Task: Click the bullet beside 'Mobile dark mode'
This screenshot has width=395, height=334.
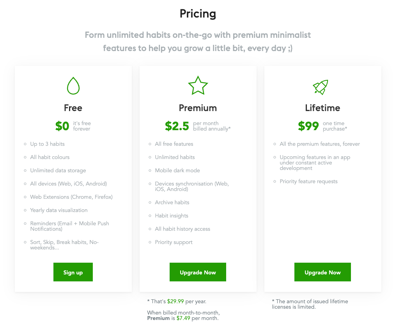Action: (151, 170)
